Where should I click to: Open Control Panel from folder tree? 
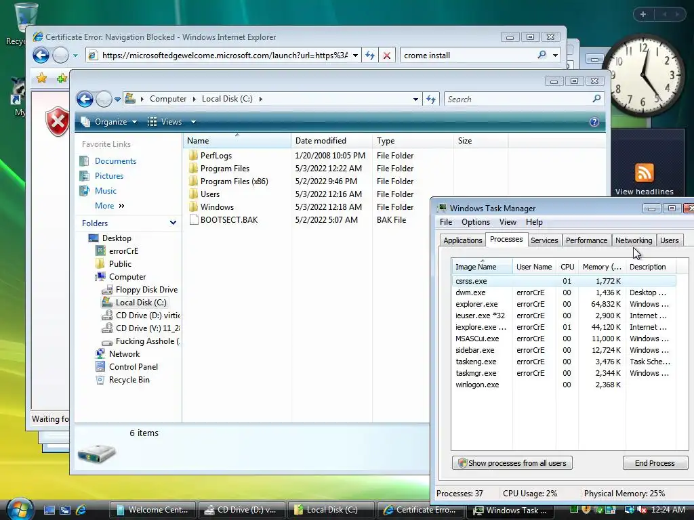coord(134,366)
